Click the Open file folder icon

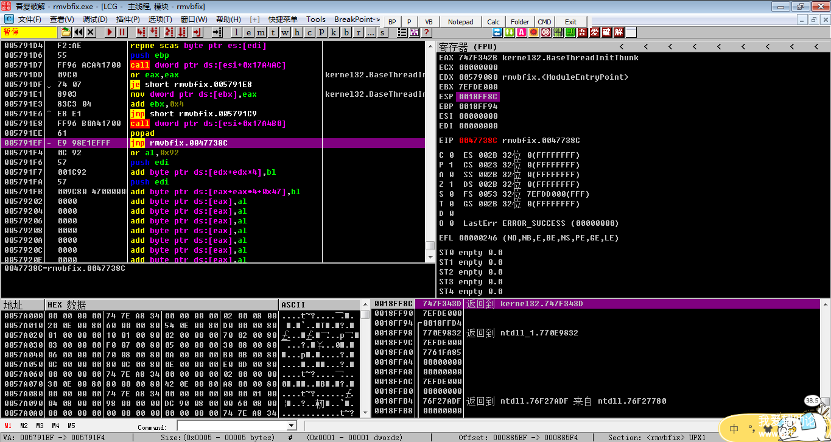[x=66, y=32]
